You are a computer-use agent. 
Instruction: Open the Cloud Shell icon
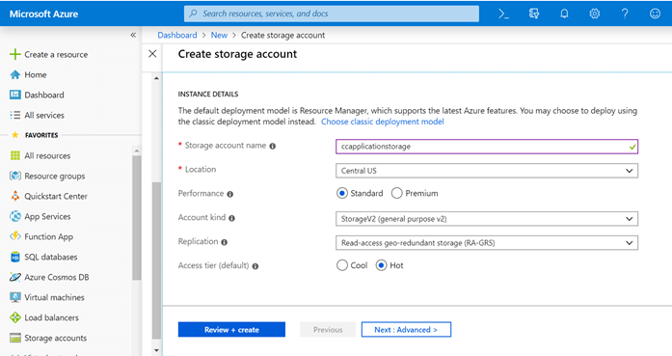click(x=503, y=14)
